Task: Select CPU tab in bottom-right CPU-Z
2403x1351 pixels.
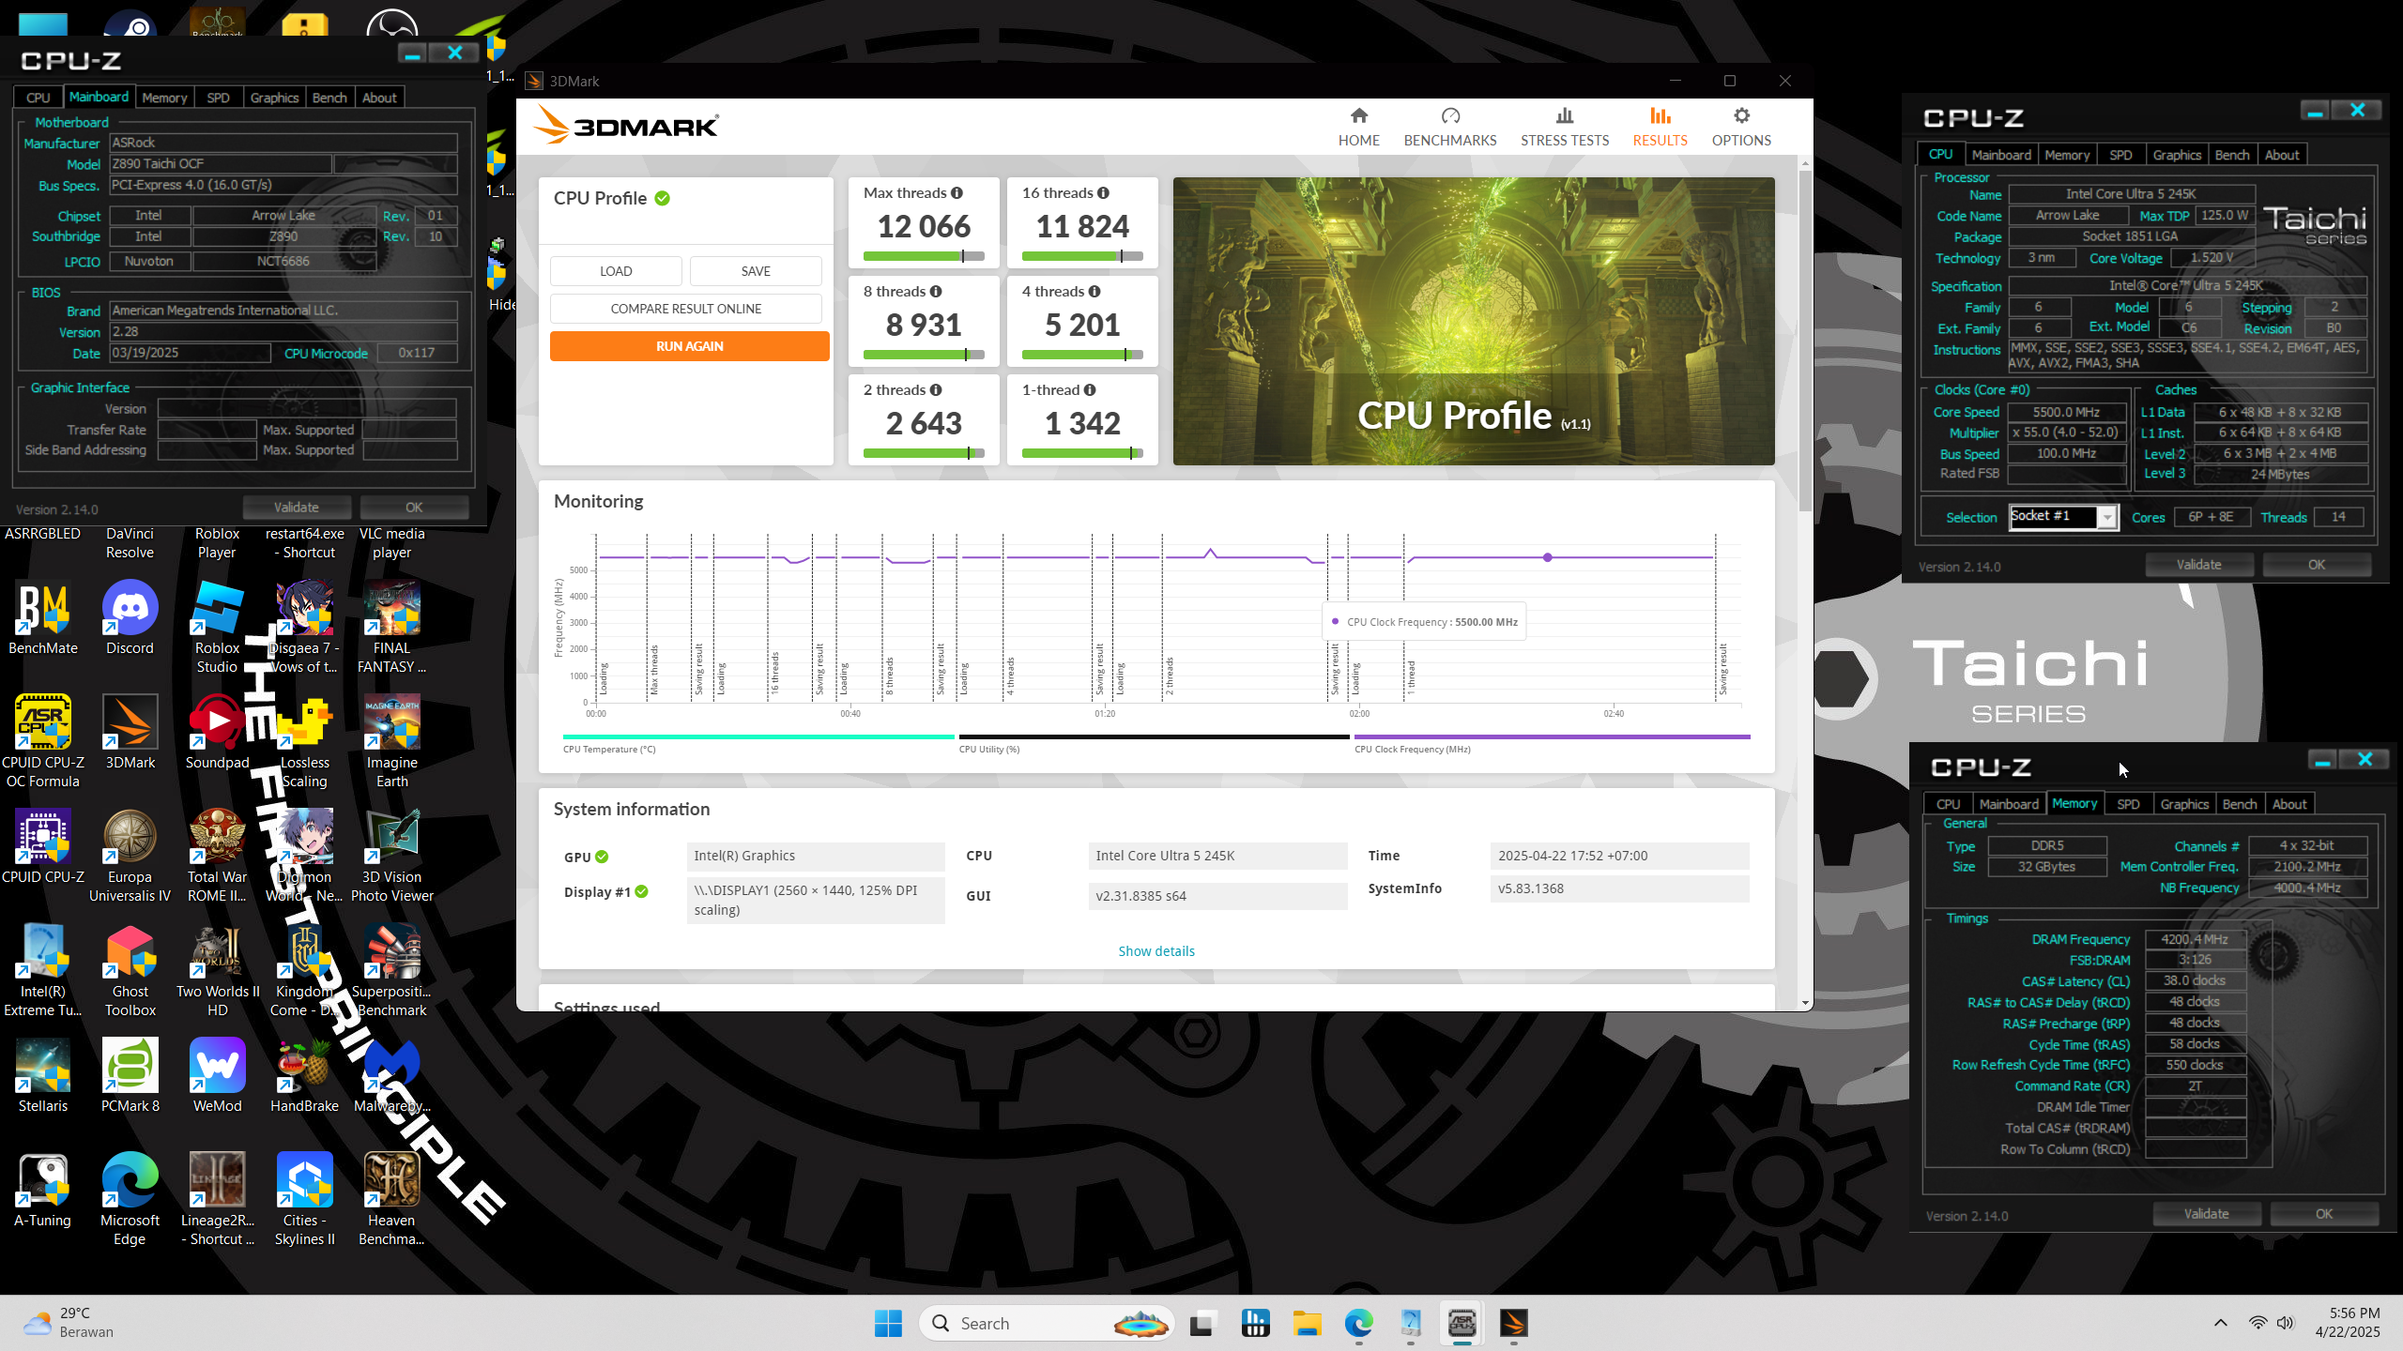Action: [x=1948, y=804]
